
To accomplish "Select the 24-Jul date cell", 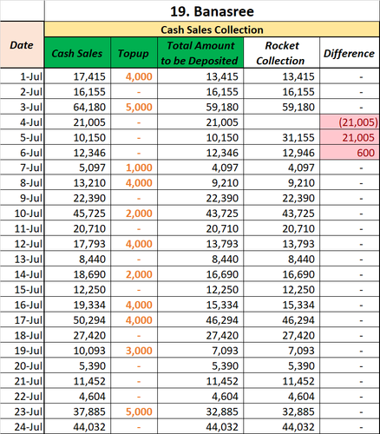I will [x=22, y=426].
